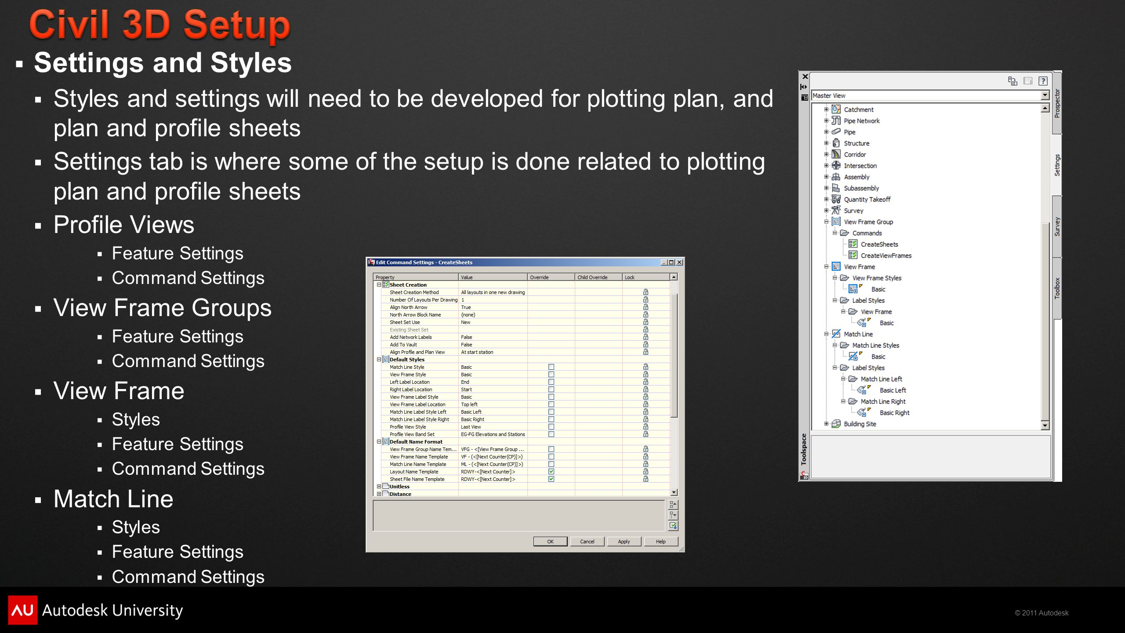The height and width of the screenshot is (633, 1125).
Task: Collapse the View Frame Group node
Action: click(x=826, y=222)
